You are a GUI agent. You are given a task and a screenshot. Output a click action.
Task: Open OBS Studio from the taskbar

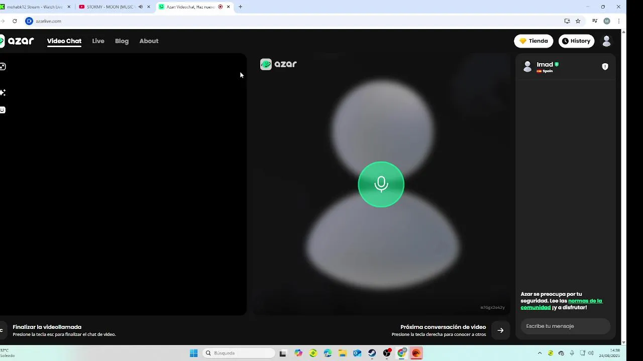point(387,353)
